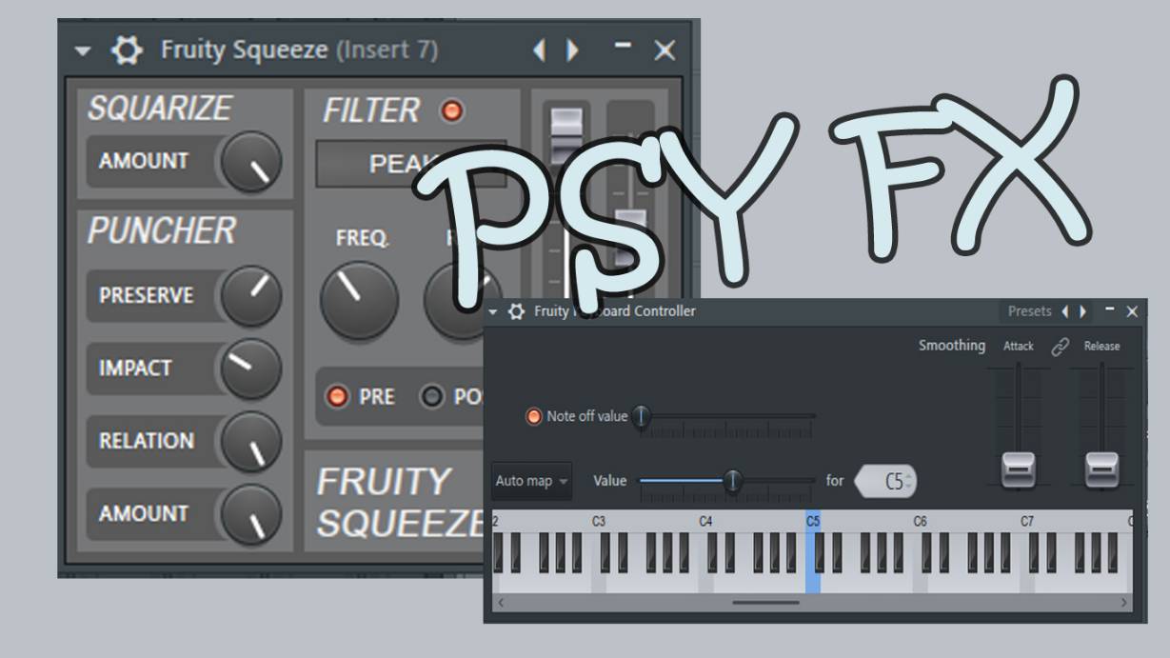Click the Keyboard Controller gear settings icon

tap(517, 311)
